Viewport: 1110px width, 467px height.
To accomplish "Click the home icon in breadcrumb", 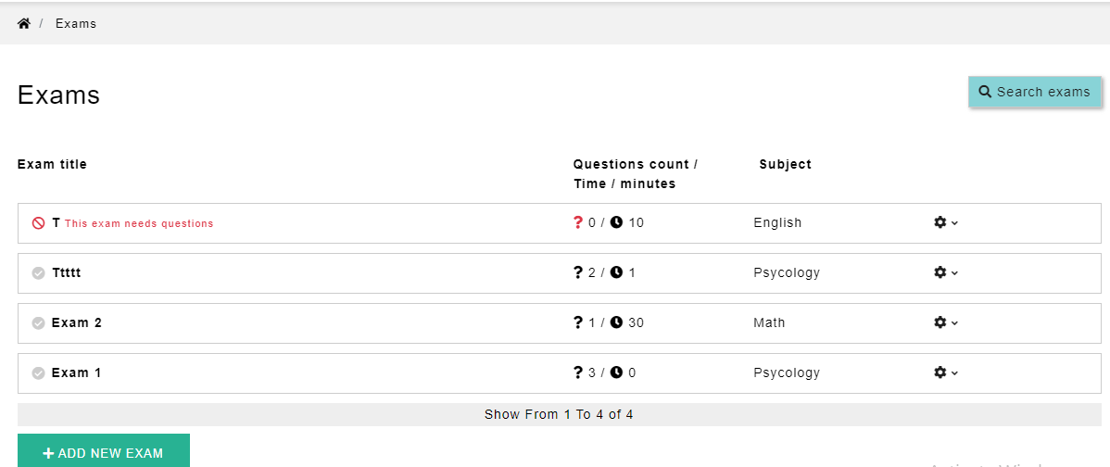I will [x=24, y=23].
